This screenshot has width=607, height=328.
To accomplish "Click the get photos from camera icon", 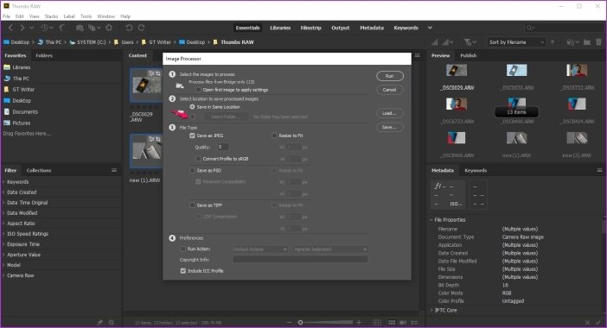I will [80, 28].
